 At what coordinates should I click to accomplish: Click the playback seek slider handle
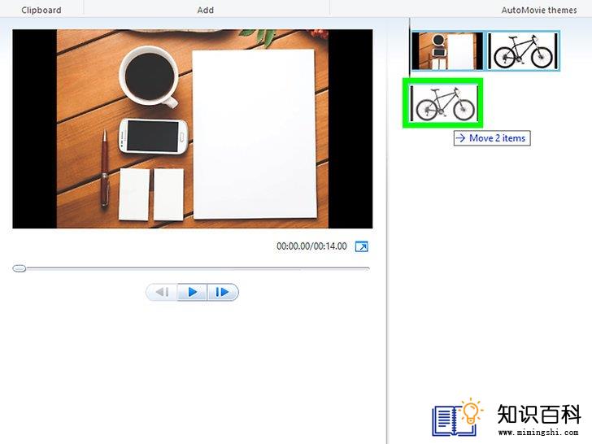pyautogui.click(x=19, y=268)
